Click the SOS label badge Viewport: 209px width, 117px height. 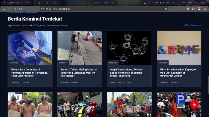coord(194,111)
